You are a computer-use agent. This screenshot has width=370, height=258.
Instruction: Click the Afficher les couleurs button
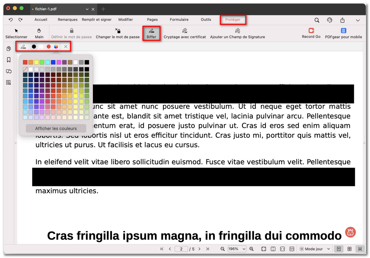55,128
